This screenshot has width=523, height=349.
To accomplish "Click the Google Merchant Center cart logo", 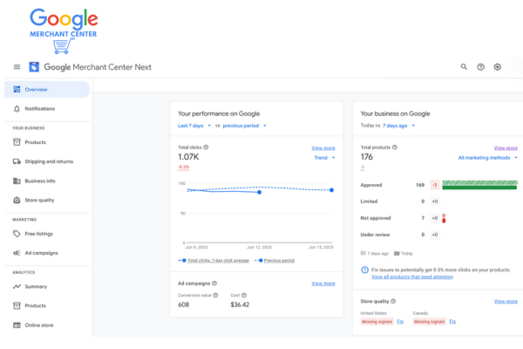I will coord(64,31).
